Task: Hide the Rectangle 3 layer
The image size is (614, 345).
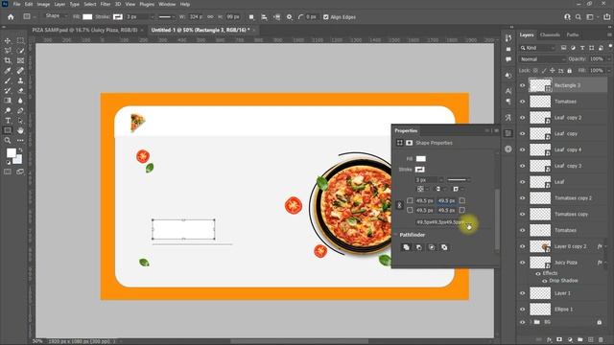Action: click(522, 85)
